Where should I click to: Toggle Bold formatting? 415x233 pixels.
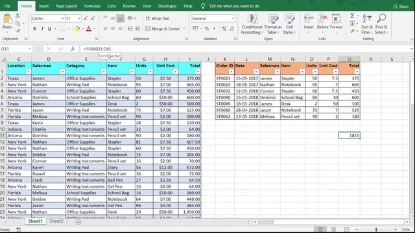[34, 28]
